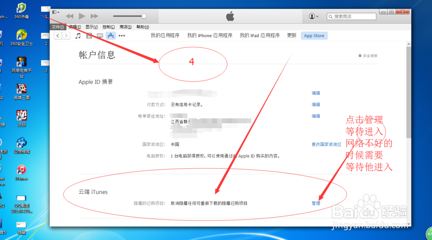432x240 pixels.
Task: Open the 英雄三国 desktop icon
Action: tap(22, 92)
